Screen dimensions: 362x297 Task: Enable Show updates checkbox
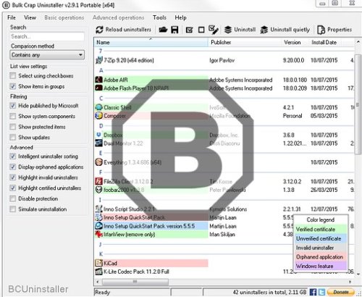tap(12, 138)
